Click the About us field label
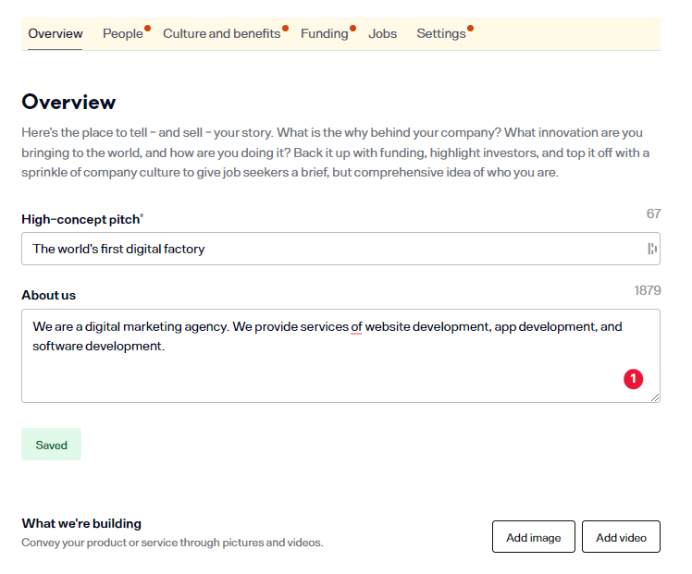This screenshot has width=692, height=574. tap(49, 296)
